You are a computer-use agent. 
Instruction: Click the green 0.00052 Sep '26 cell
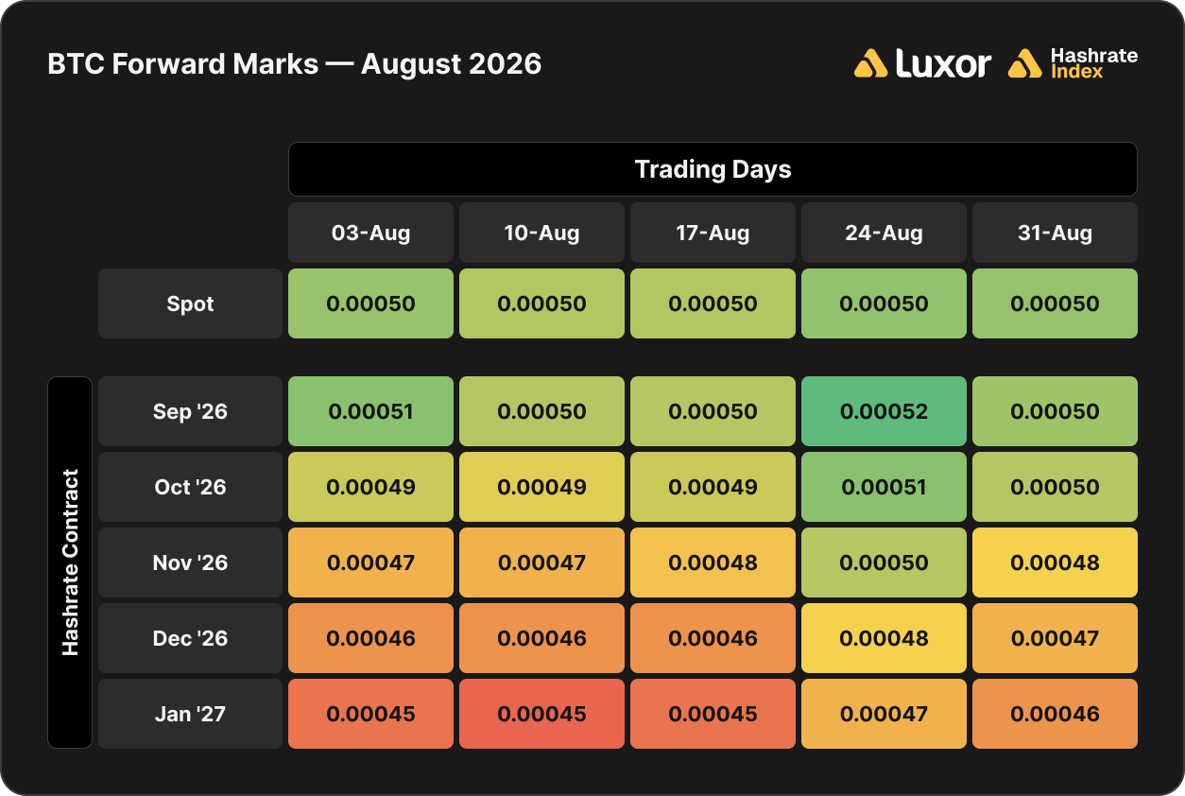coord(884,411)
